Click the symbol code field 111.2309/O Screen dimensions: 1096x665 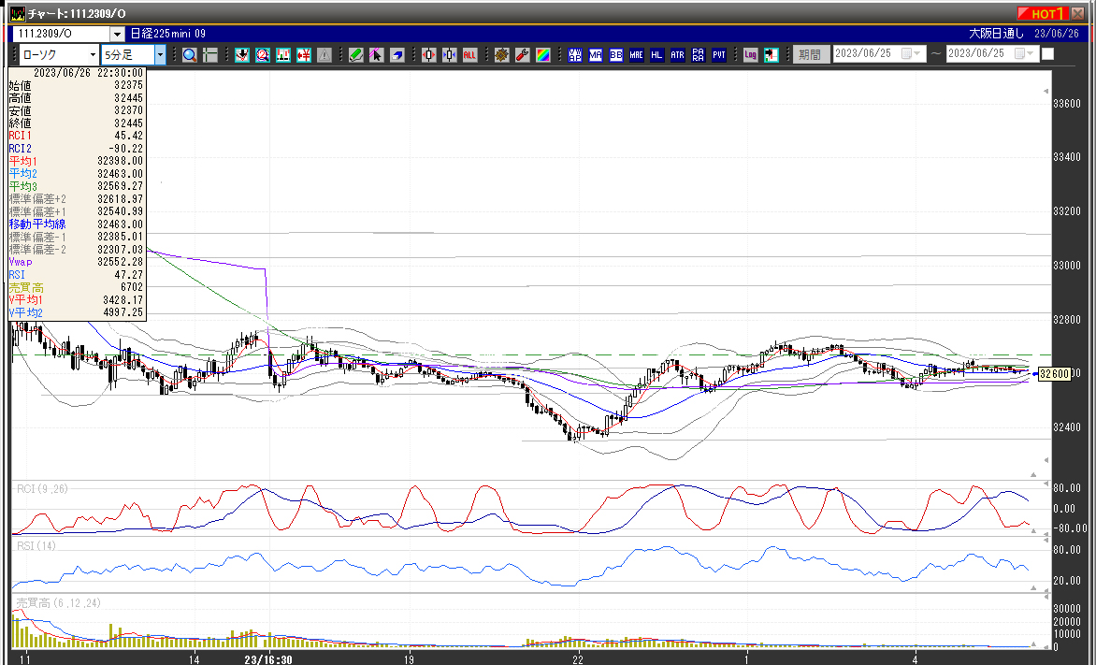62,34
